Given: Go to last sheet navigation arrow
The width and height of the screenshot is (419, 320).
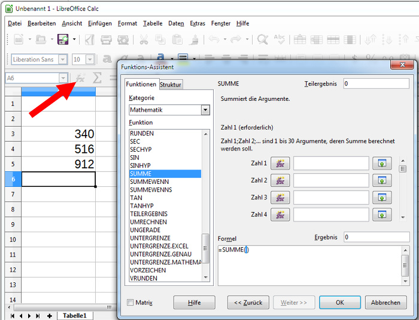Looking at the screenshot, I should point(38,316).
